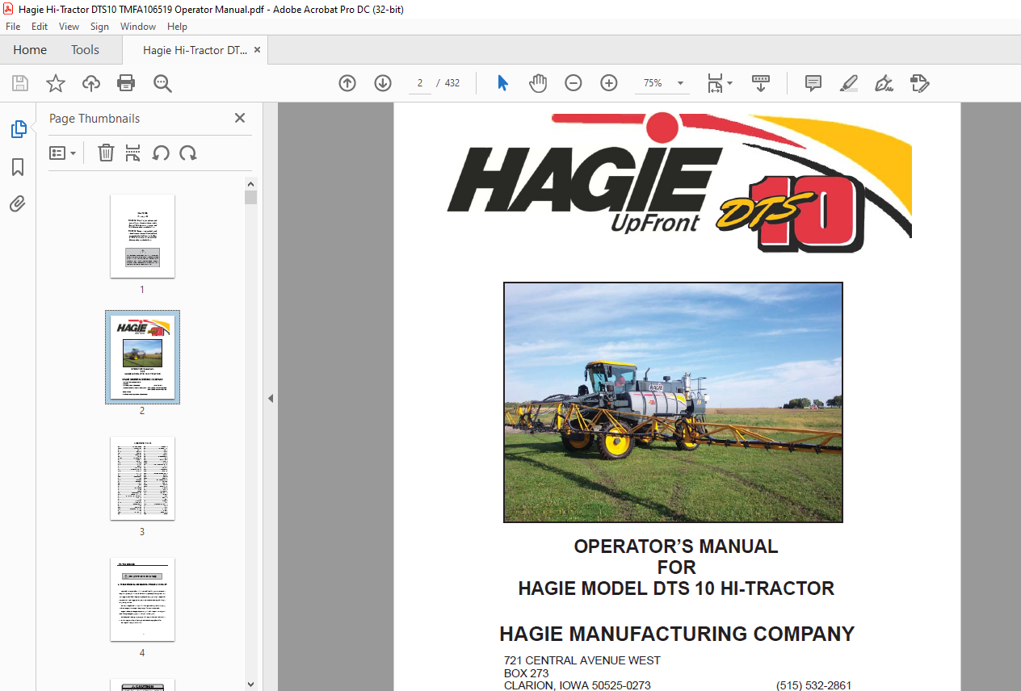This screenshot has width=1021, height=691.
Task: Click the "721 CENTRAL AVENUE WEST" address line
Action: pos(582,660)
